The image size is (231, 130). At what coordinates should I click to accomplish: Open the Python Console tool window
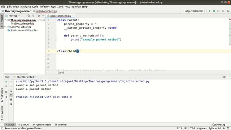[42, 125]
